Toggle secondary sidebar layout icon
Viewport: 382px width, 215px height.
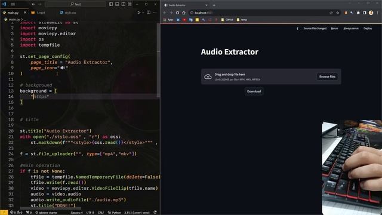124,4
